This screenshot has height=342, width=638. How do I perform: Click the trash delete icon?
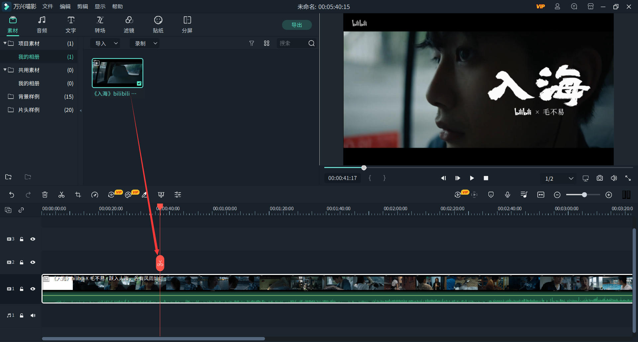(45, 195)
